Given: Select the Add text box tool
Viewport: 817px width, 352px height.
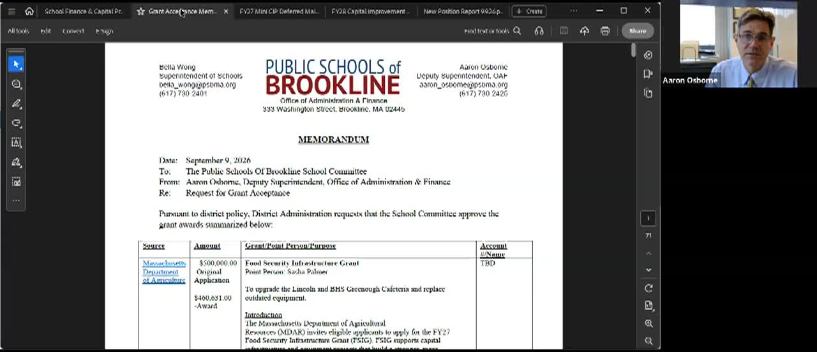Looking at the screenshot, I should (x=17, y=143).
